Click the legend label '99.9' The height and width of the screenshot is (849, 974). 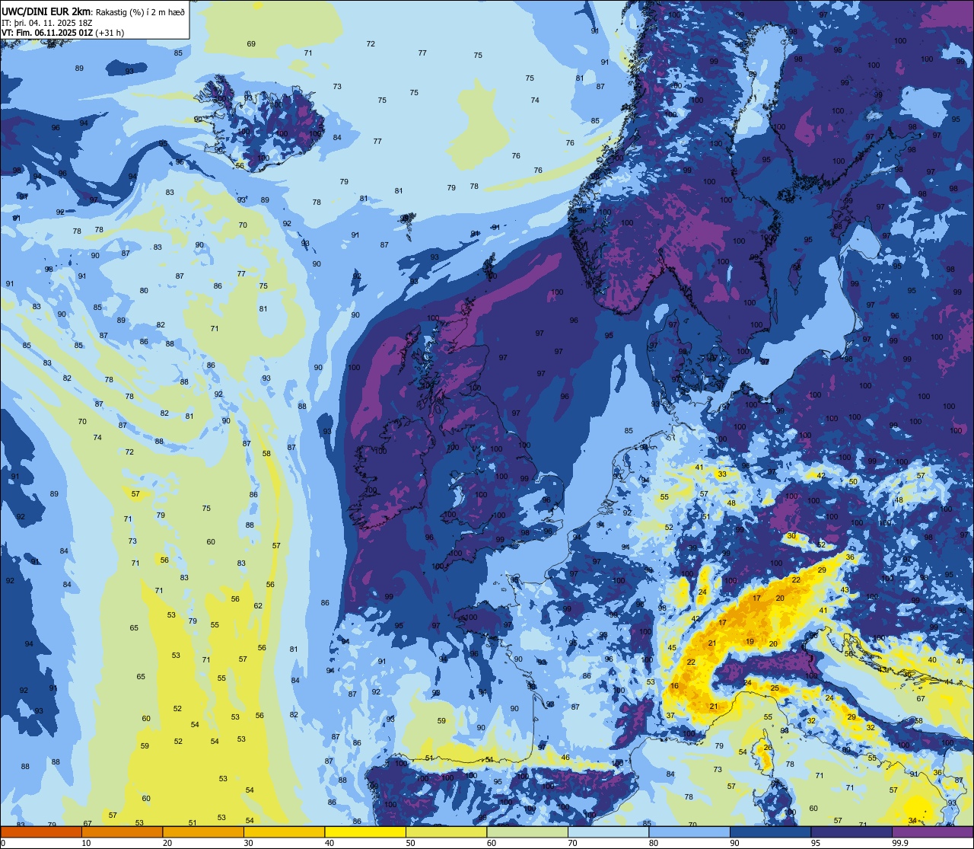click(x=900, y=843)
